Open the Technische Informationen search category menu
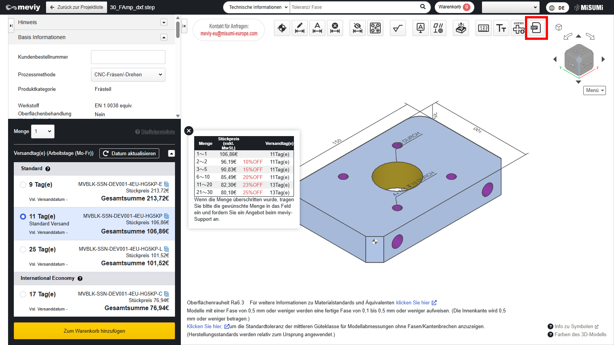 256,7
